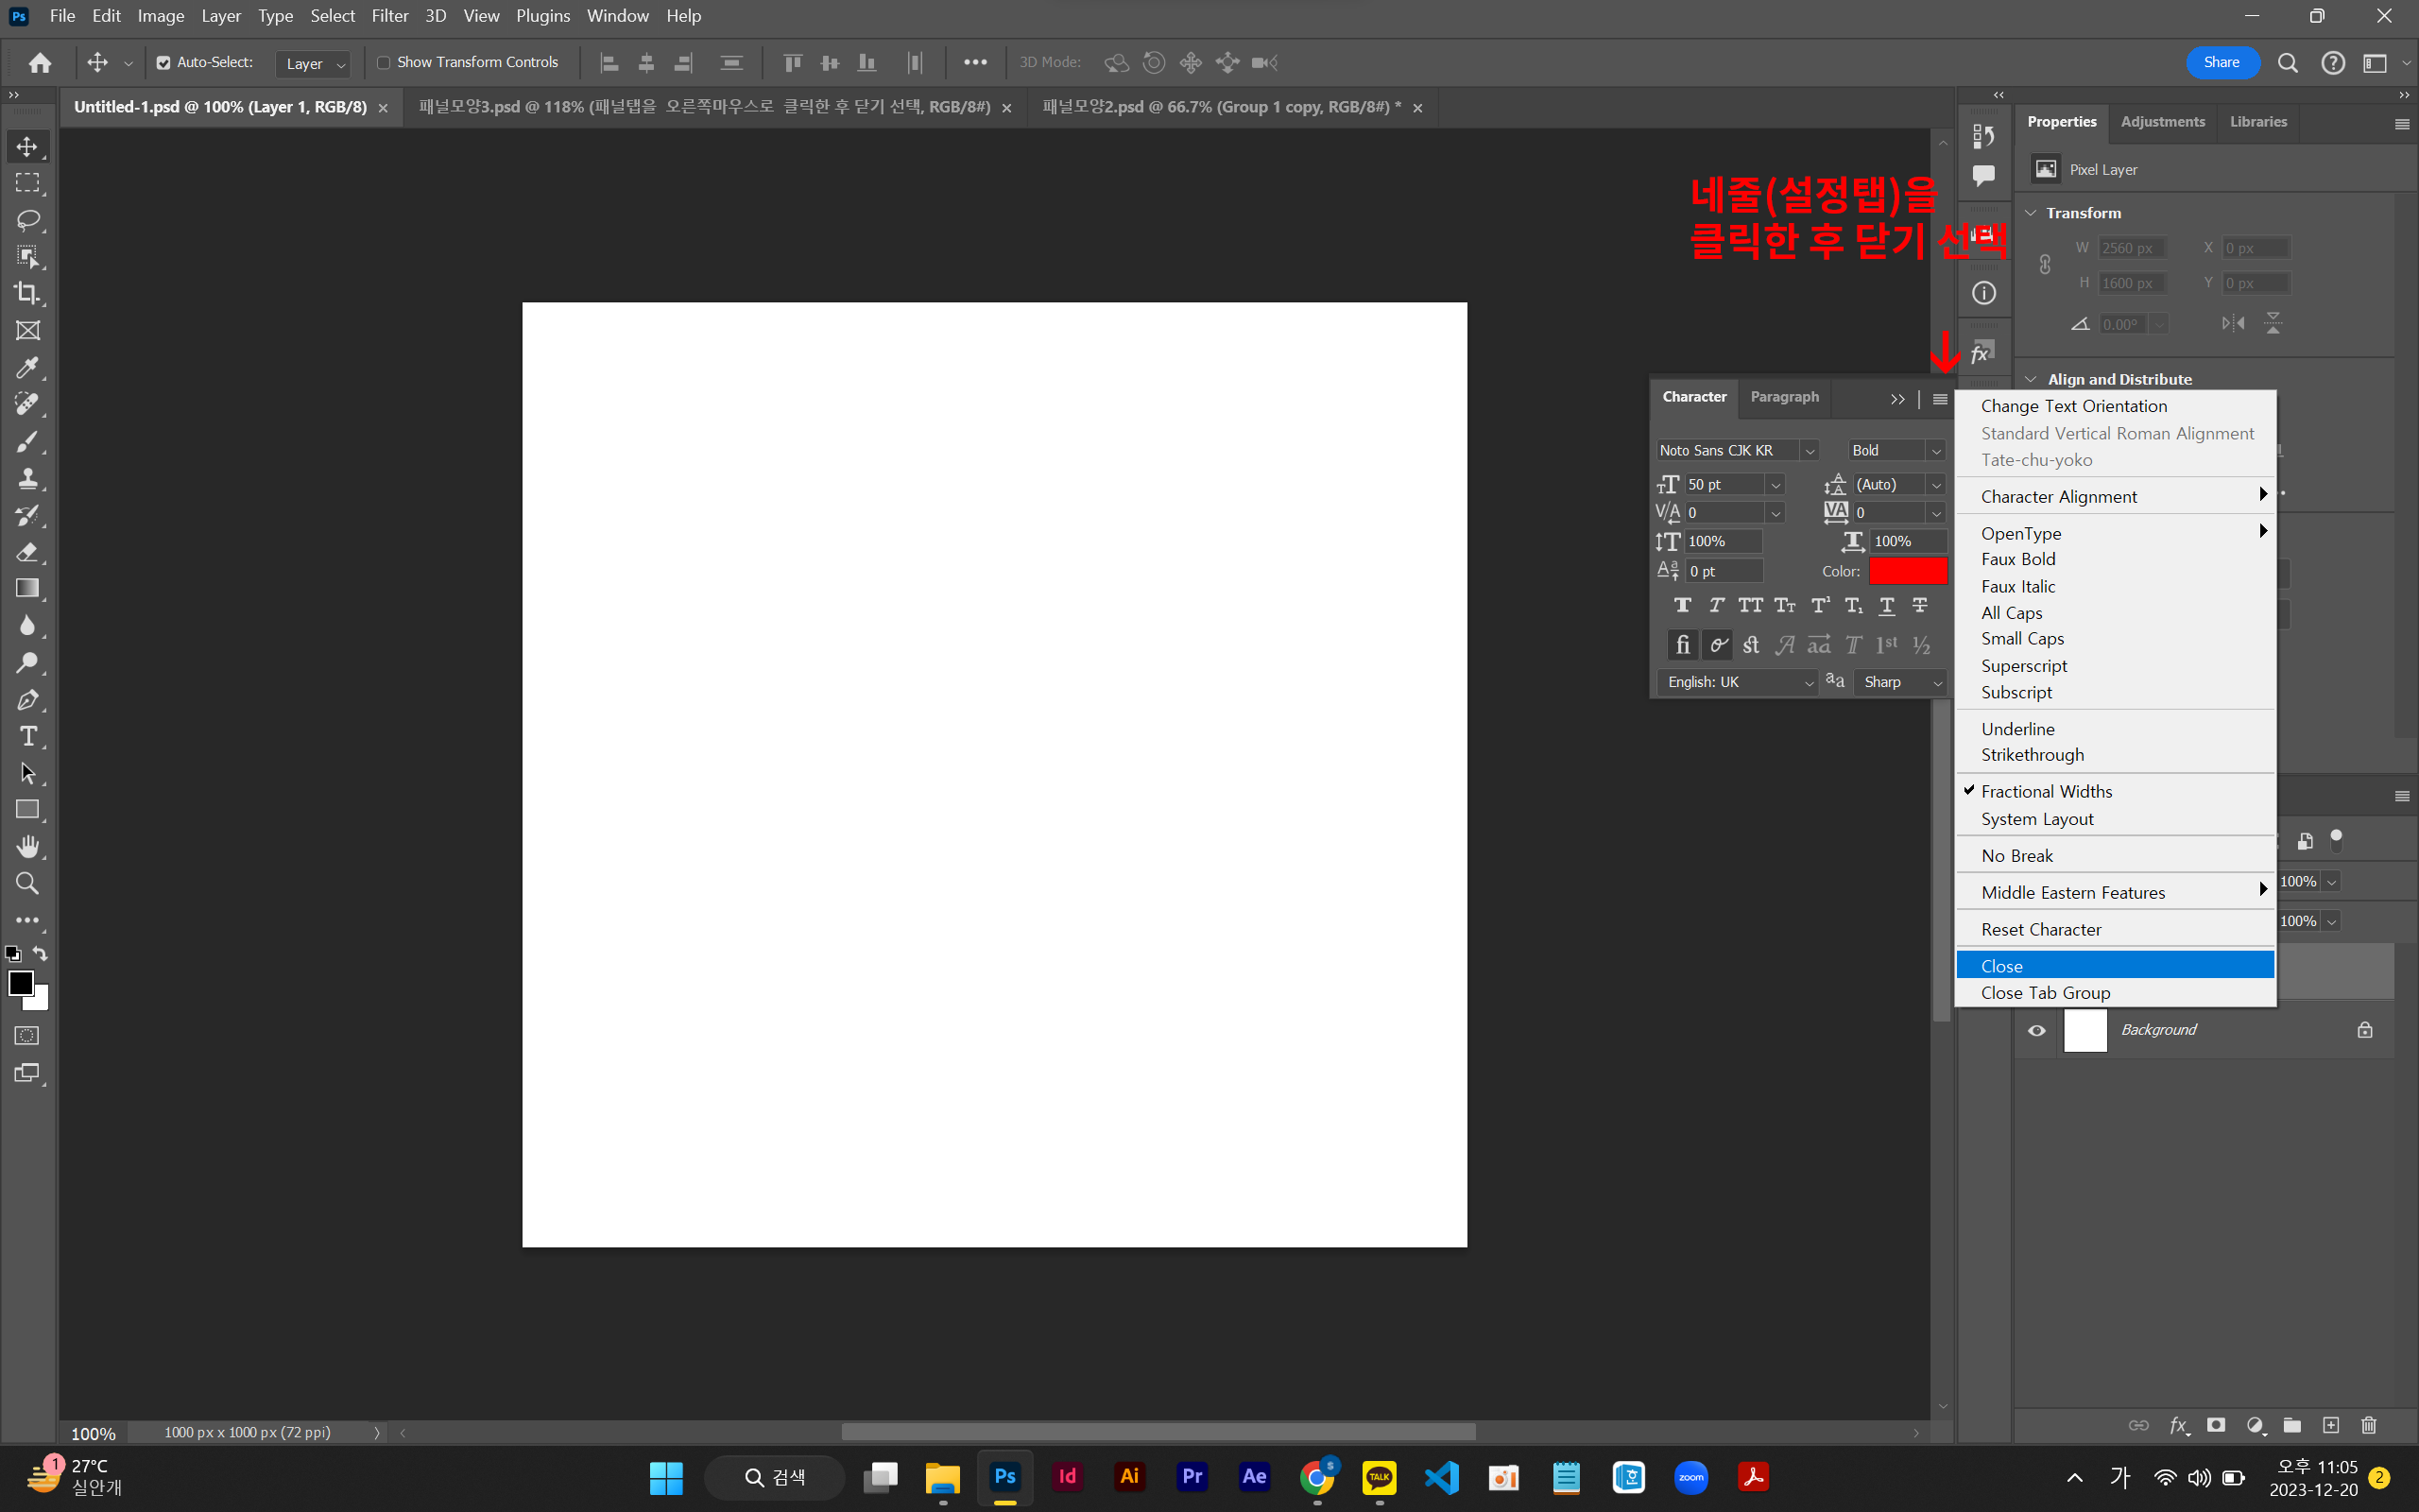Select the Hand tool
The image size is (2419, 1512).
(x=27, y=847)
